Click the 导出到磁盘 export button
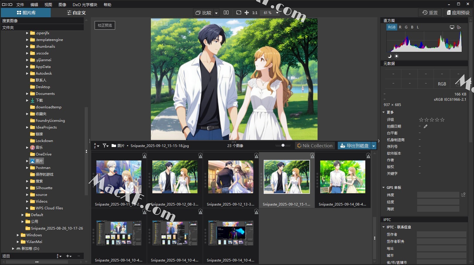This screenshot has width=474, height=265. click(354, 146)
